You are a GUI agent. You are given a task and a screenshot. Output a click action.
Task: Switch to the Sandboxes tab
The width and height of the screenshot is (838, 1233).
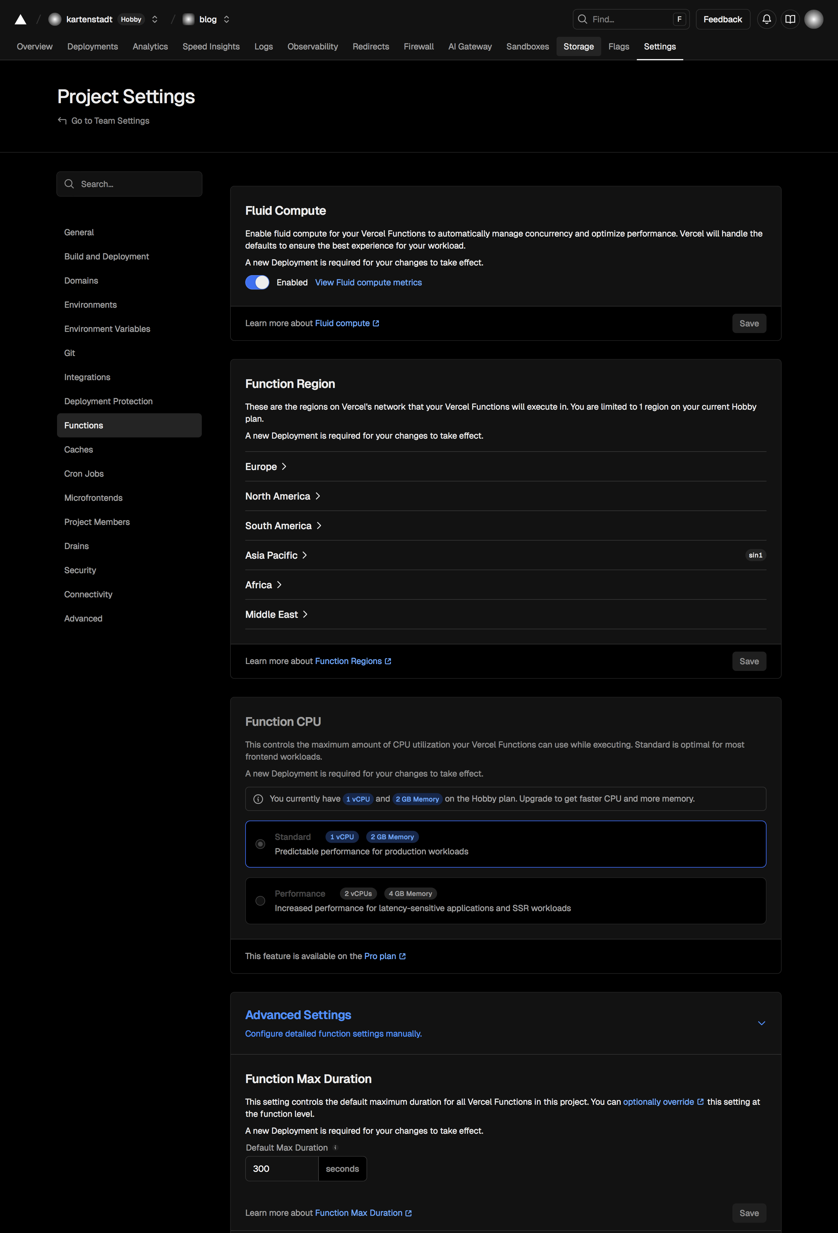coord(527,47)
